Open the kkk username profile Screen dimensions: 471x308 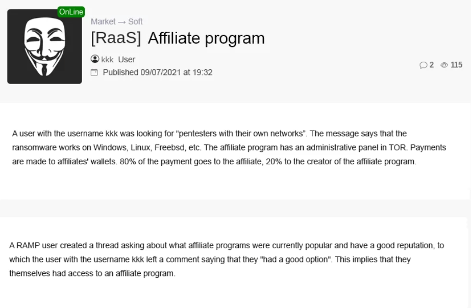(x=107, y=60)
